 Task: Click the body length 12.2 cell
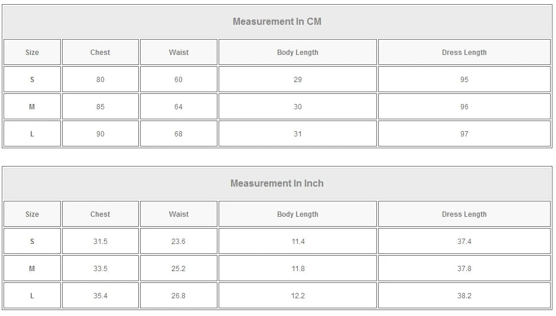click(298, 295)
